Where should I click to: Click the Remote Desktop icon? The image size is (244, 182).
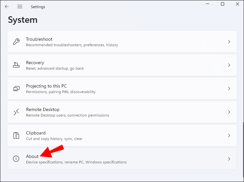click(x=16, y=112)
